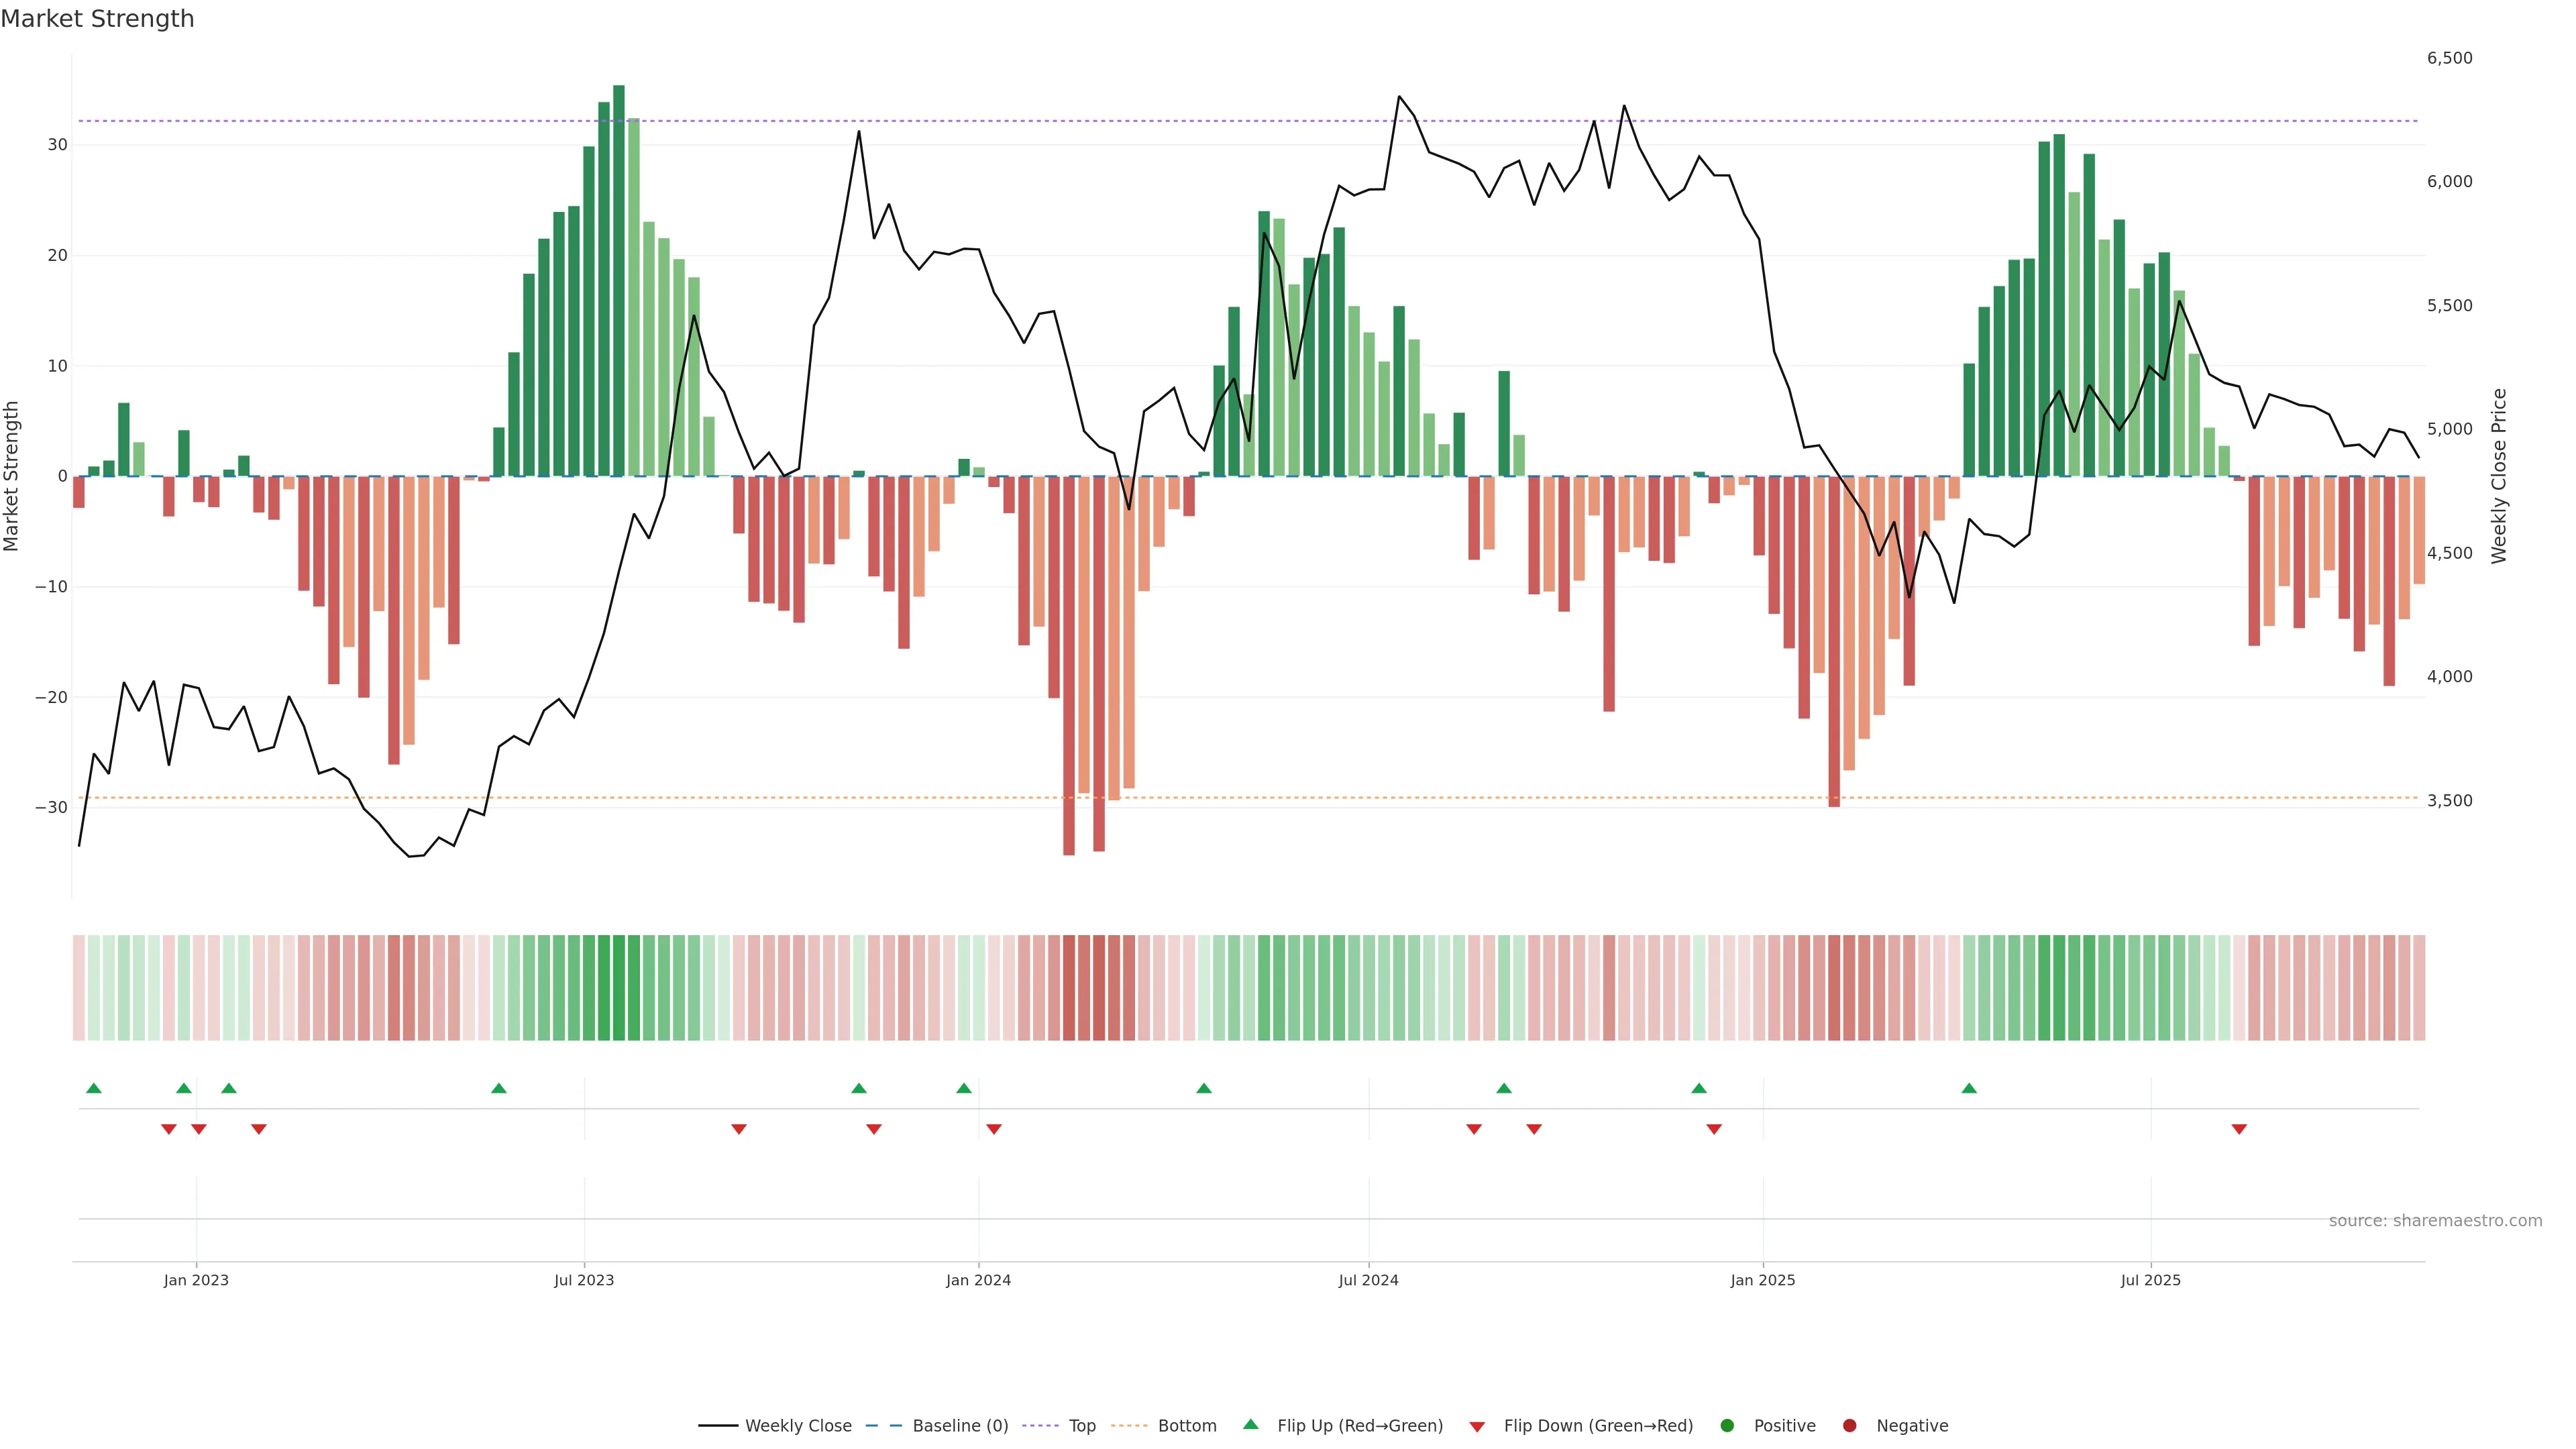
Task: Click the Weekly Close Price axis title
Action: (2499, 476)
